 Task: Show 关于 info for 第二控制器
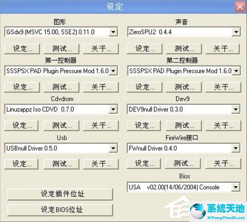pyautogui.click(x=223, y=87)
